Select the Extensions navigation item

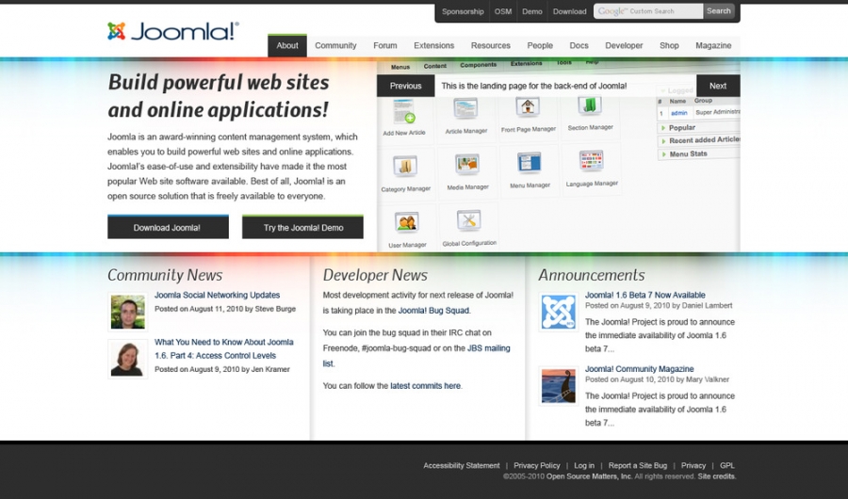[x=433, y=46]
